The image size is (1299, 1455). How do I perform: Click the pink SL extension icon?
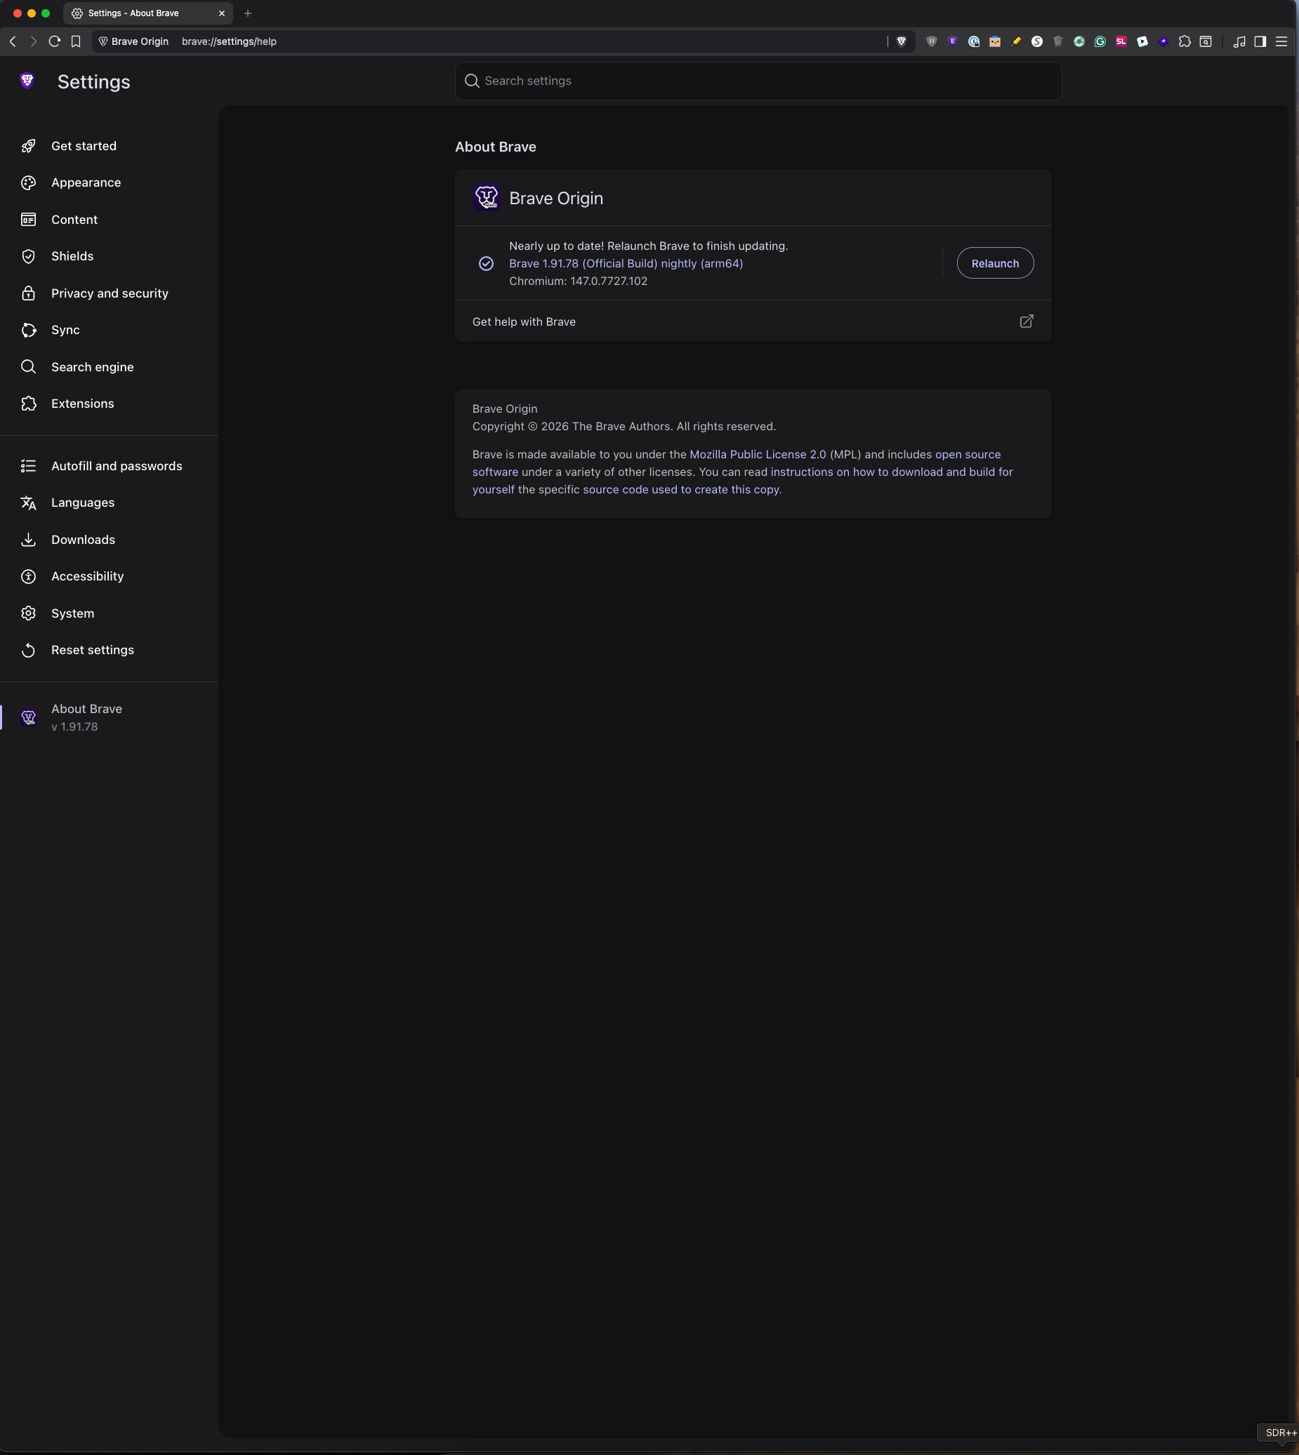point(1121,41)
